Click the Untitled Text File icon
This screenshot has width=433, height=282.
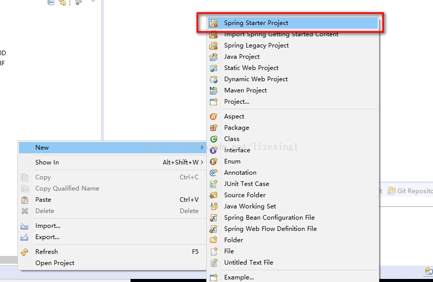point(213,263)
